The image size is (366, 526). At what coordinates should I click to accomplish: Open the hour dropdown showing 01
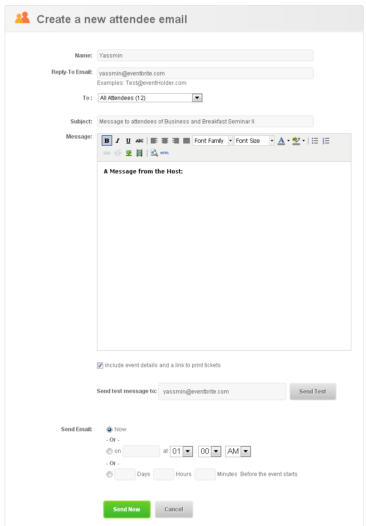(181, 452)
